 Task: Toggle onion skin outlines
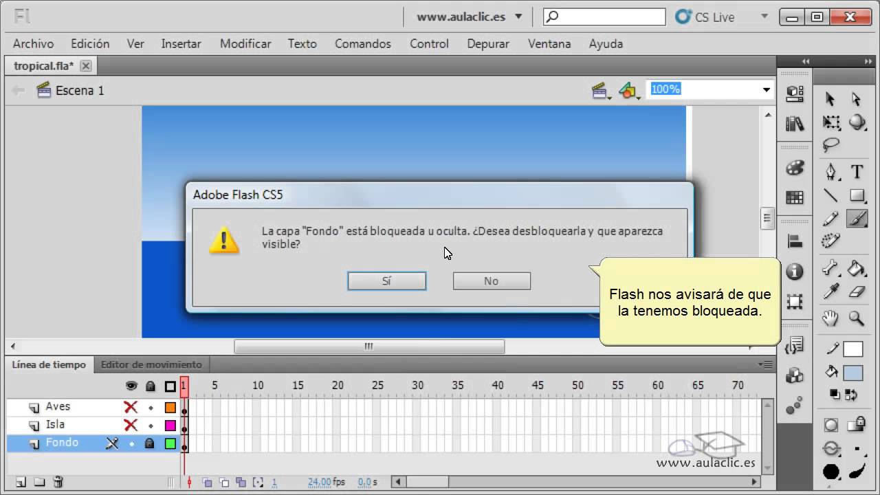(224, 482)
